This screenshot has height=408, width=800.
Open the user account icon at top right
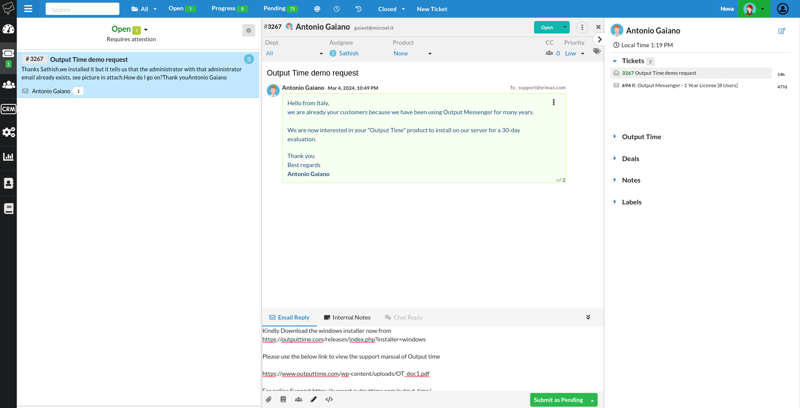783,9
